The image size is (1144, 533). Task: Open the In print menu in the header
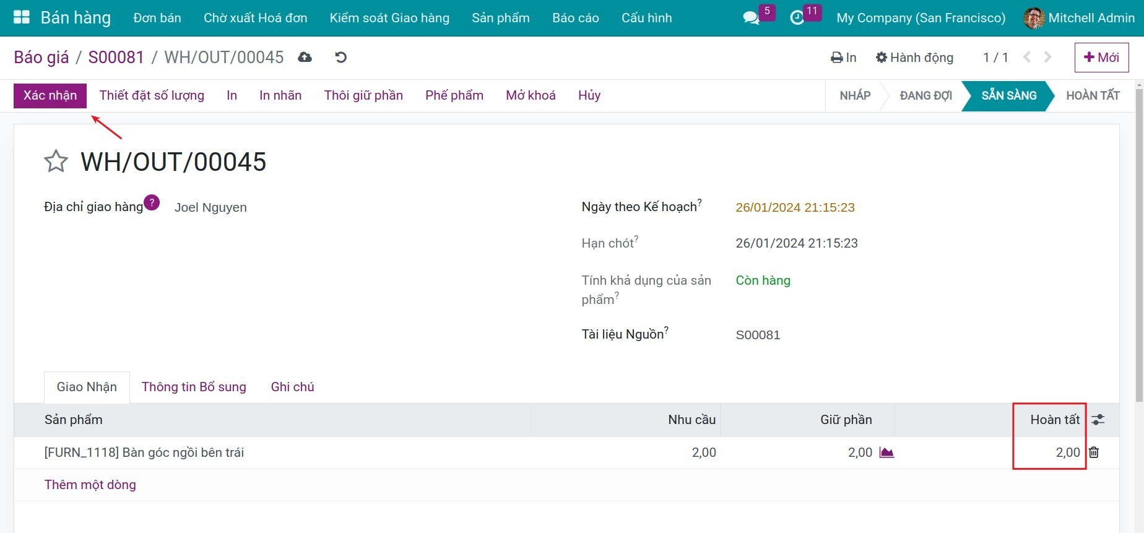point(843,58)
